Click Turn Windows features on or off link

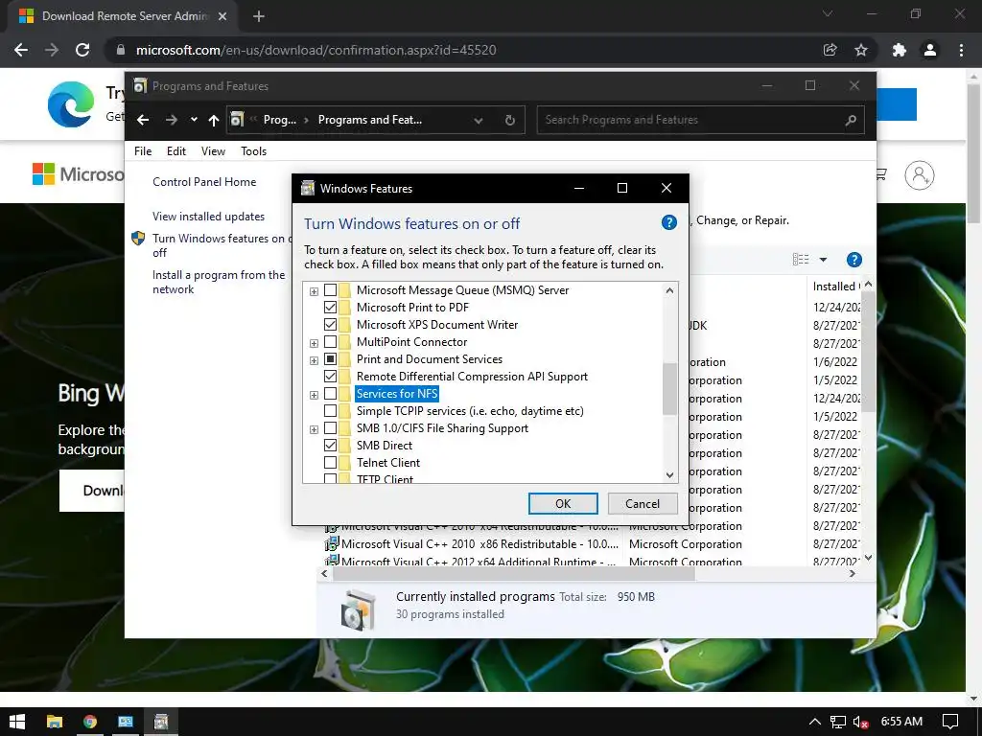pyautogui.click(x=222, y=245)
